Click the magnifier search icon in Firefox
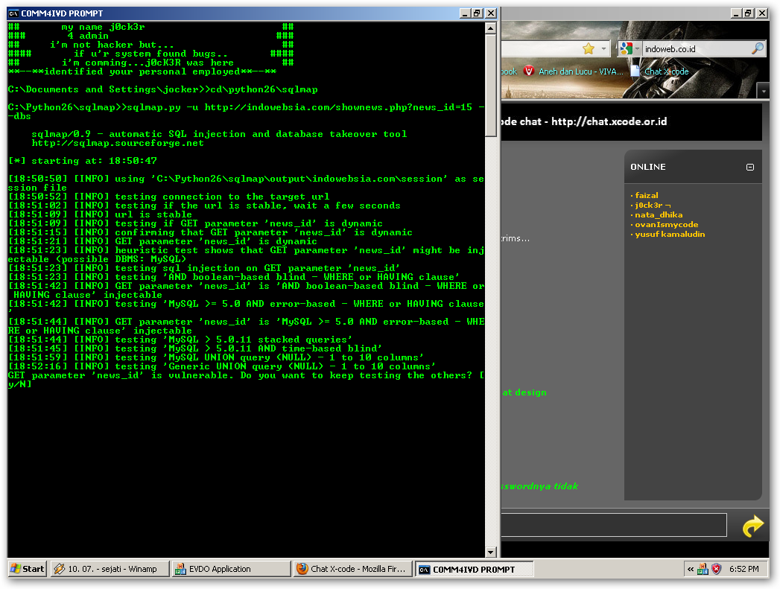The image size is (780, 589). pyautogui.click(x=757, y=48)
